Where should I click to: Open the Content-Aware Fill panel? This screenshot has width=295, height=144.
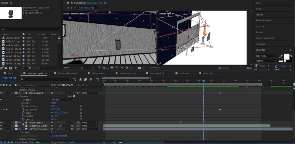click(x=265, y=38)
